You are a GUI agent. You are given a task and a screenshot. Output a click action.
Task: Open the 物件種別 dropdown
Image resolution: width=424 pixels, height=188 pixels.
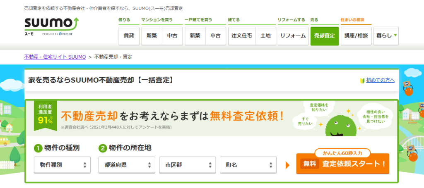[x=62, y=165]
